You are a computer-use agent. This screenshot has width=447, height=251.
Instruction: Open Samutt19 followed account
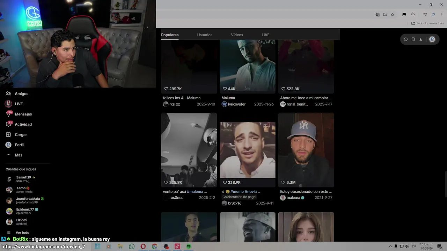coord(21,179)
